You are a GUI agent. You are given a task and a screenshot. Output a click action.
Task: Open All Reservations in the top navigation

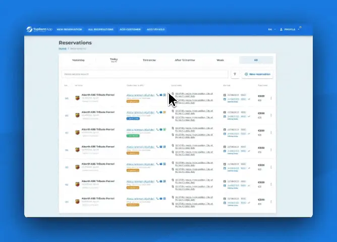(x=100, y=30)
